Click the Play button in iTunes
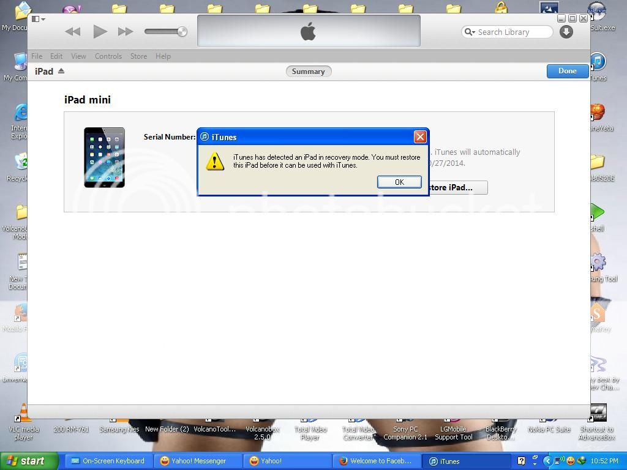Viewport: 627px width, 470px height. coord(100,32)
